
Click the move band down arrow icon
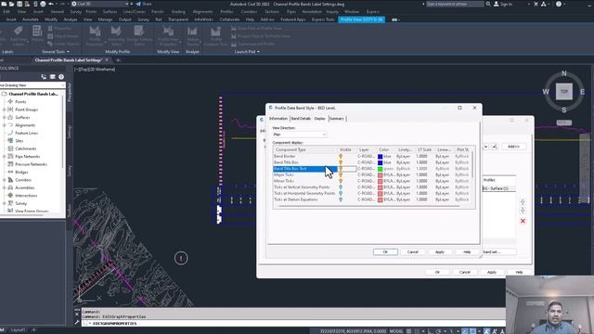[x=523, y=211]
